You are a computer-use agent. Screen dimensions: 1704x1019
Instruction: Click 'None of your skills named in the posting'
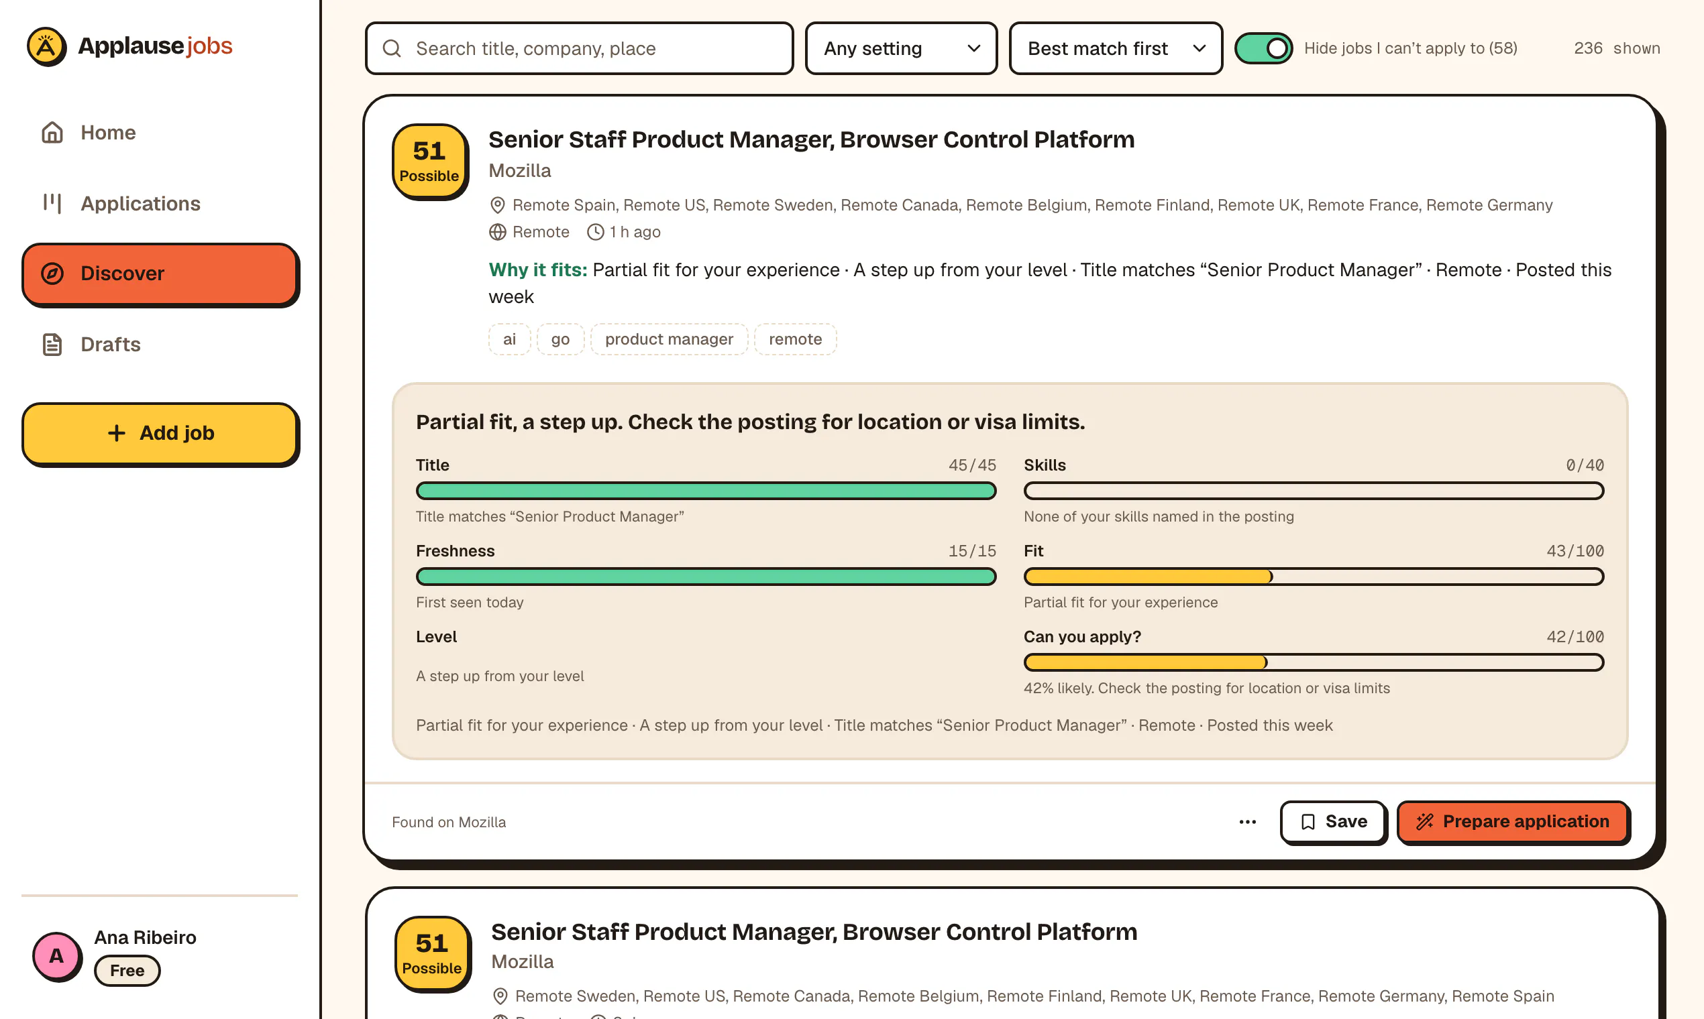click(1159, 517)
